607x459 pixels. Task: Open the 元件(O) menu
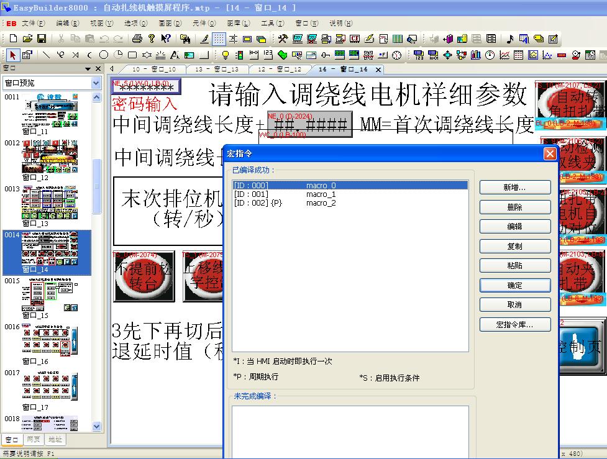click(x=203, y=23)
